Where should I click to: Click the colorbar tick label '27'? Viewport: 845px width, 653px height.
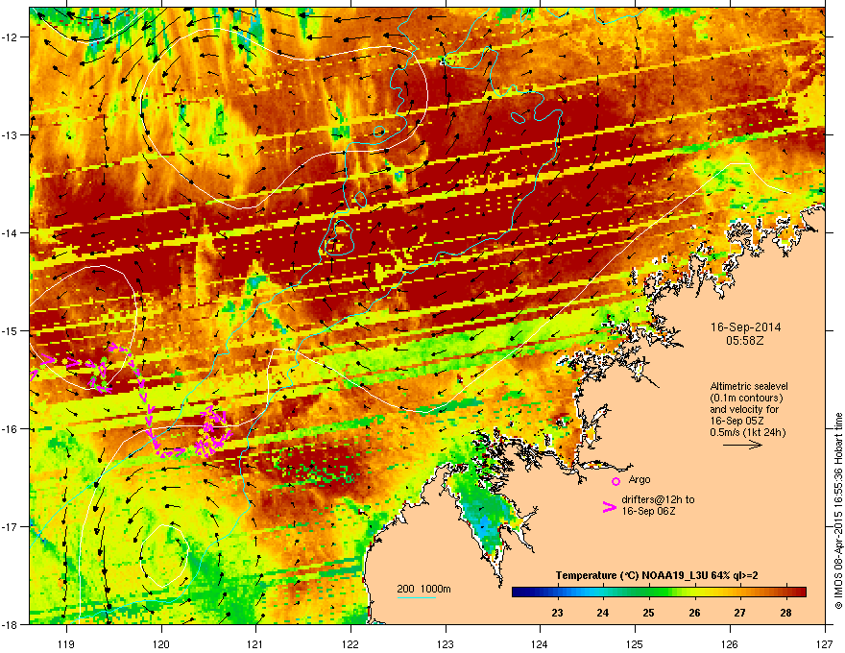pos(740,613)
